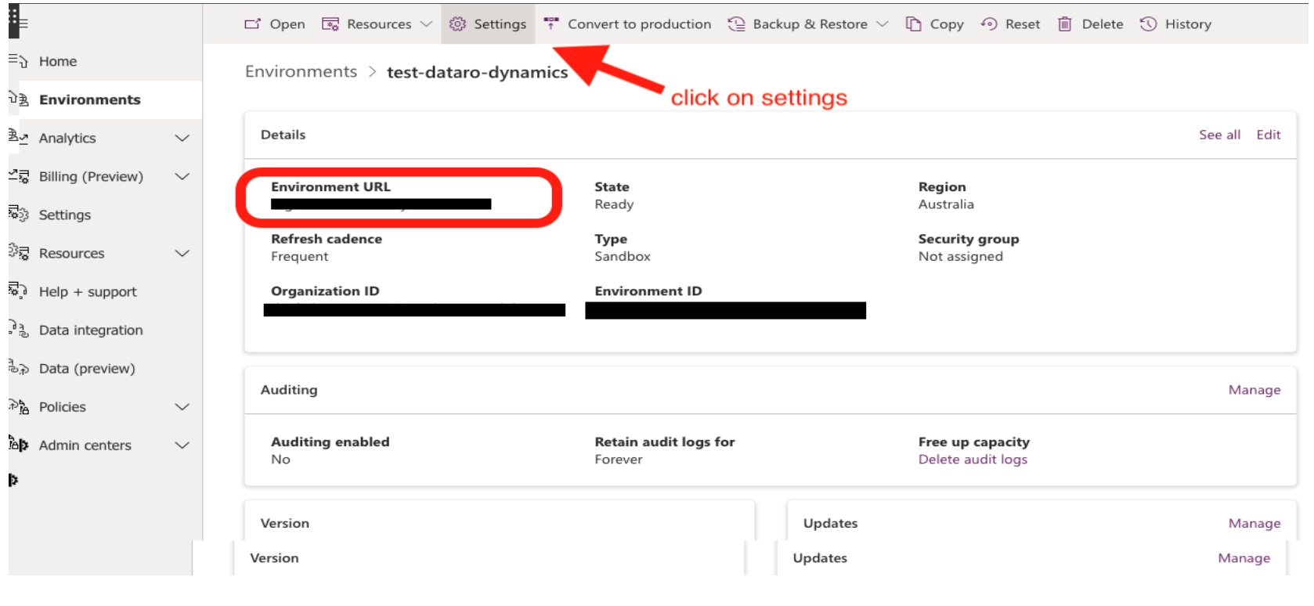This screenshot has width=1314, height=606.
Task: Click the Home icon in sidebar
Action: click(18, 61)
